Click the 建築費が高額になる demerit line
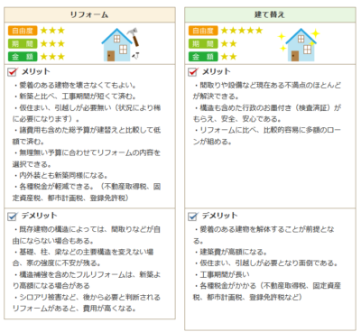The image size is (361, 332). click(x=230, y=252)
